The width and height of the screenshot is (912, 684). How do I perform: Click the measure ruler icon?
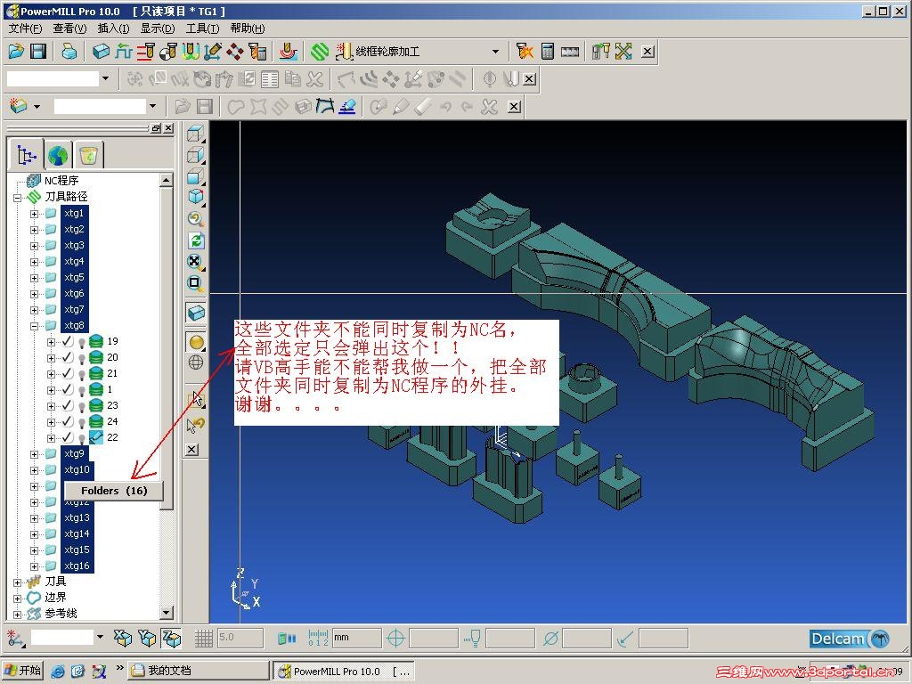pyautogui.click(x=570, y=51)
